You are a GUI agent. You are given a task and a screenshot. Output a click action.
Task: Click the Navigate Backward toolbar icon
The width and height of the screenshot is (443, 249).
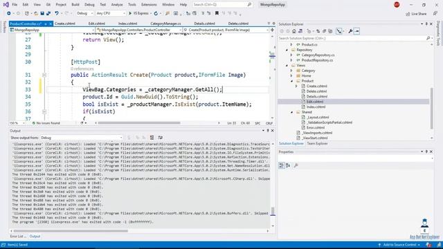9,13
